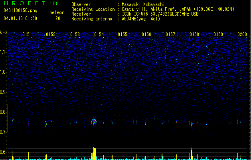Screen dimensions: 251x160
Task: Click the Receiving antenna label
Action: pyautogui.click(x=92, y=19)
